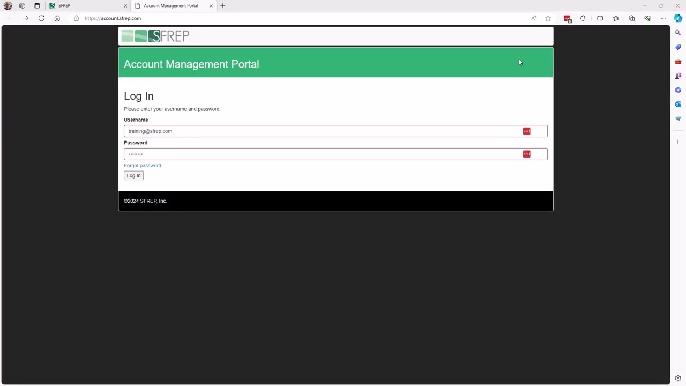Open sidebar Search icon

[678, 33]
